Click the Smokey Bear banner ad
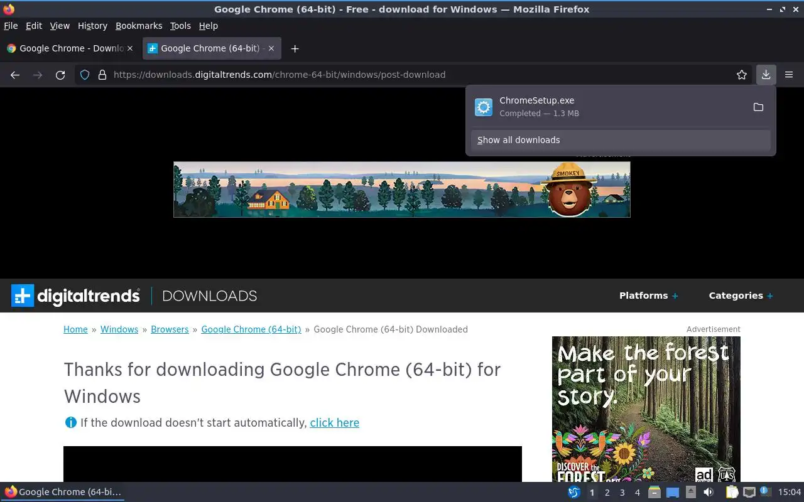Viewport: 804px width, 502px height. click(x=402, y=190)
